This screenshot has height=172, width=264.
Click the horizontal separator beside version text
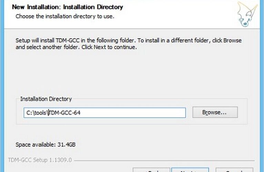tap(164, 161)
